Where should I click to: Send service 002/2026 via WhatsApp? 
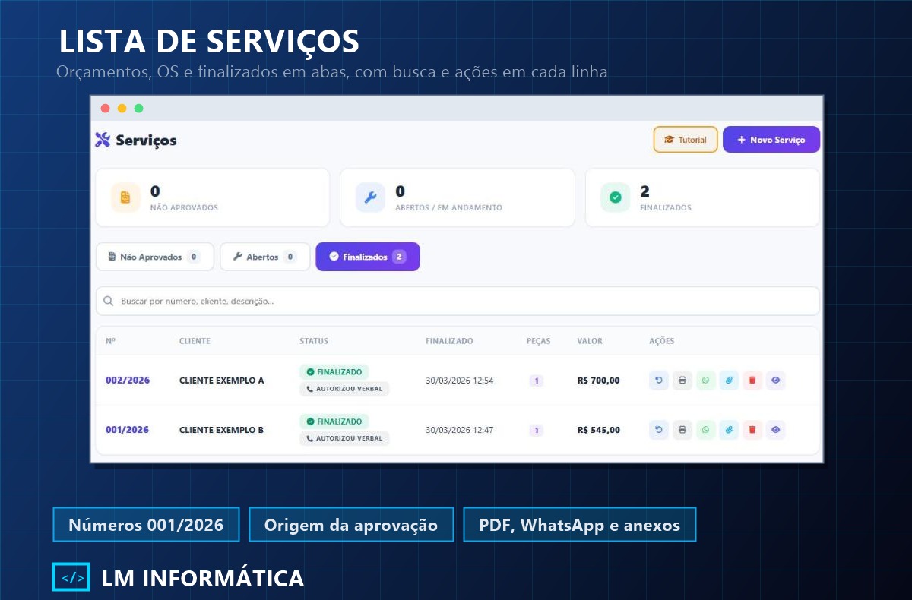(706, 381)
